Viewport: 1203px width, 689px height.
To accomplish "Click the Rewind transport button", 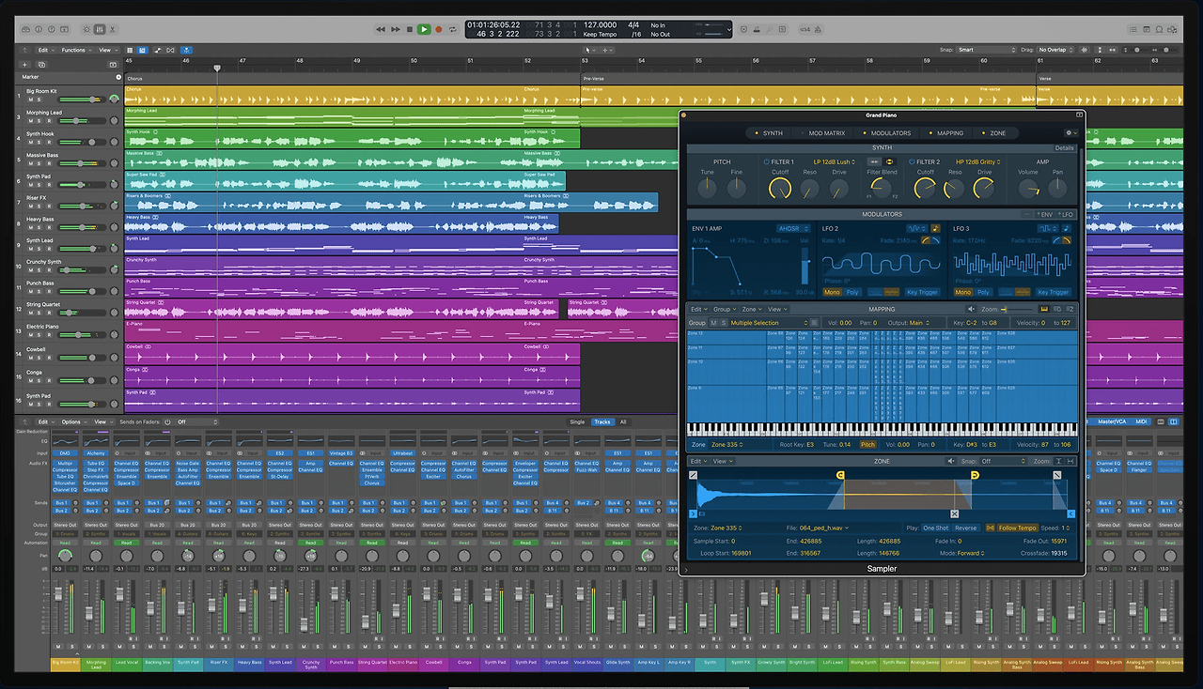I will (x=381, y=29).
